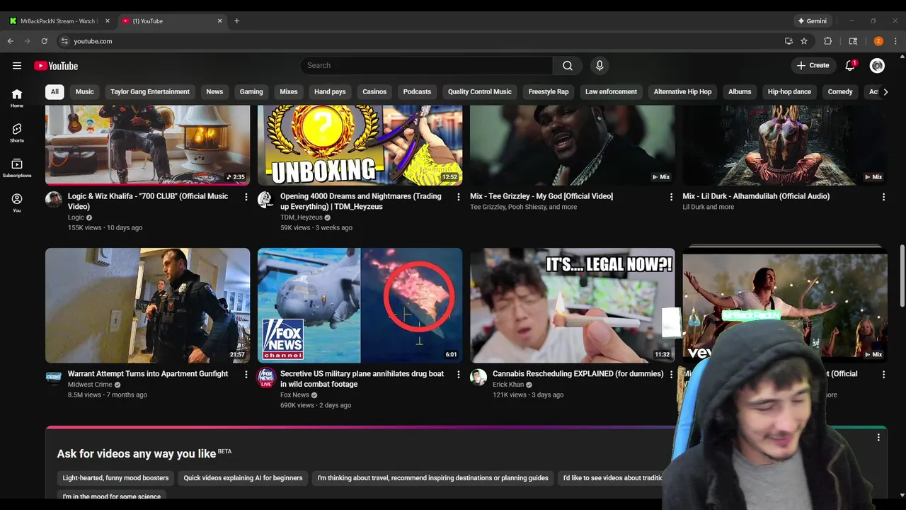Click the Create button
Image resolution: width=906 pixels, height=510 pixels.
tap(813, 66)
